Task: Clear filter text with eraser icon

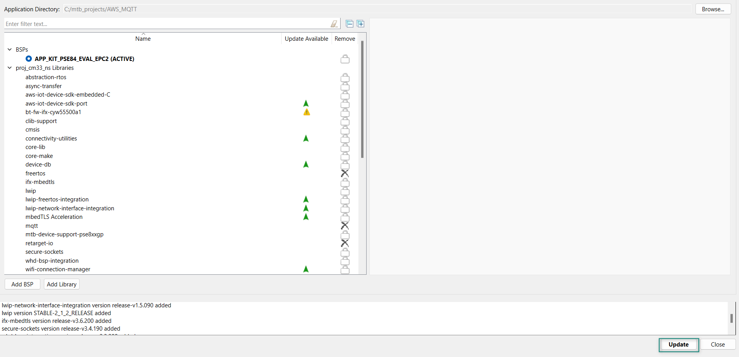Action: (334, 24)
